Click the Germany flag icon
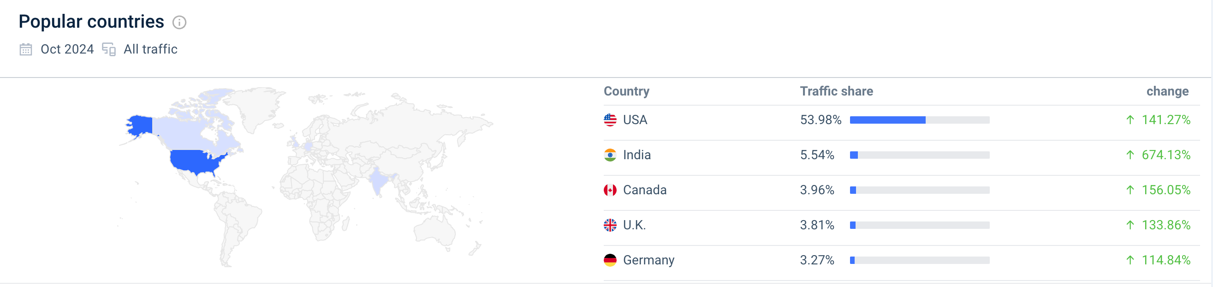The image size is (1213, 287). (610, 260)
